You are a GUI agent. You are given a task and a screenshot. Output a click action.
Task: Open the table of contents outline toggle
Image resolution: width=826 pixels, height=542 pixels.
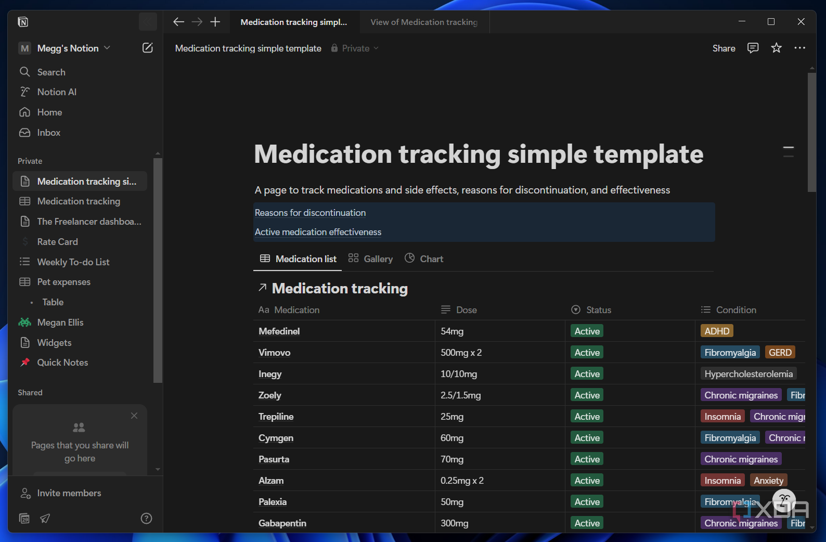pyautogui.click(x=789, y=151)
